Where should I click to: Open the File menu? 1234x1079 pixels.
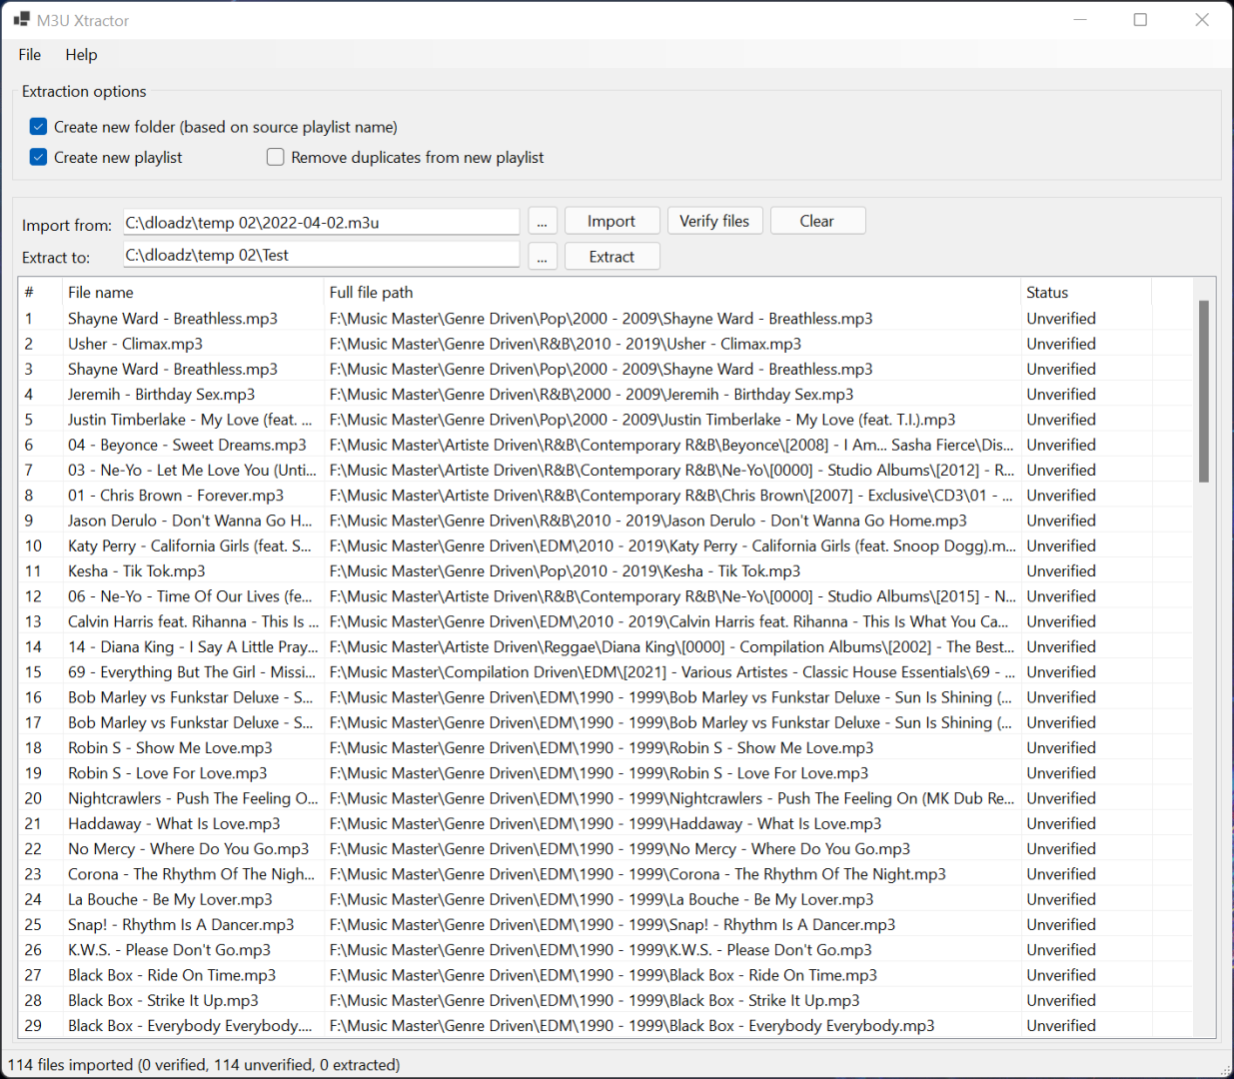click(30, 55)
